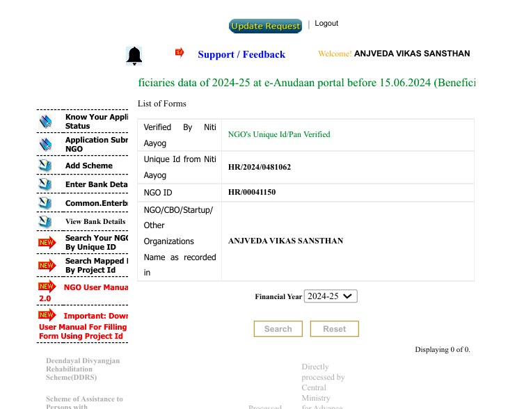The height and width of the screenshot is (409, 508).
Task: Click NEW badge beside Search Your NGO
Action: (x=47, y=243)
